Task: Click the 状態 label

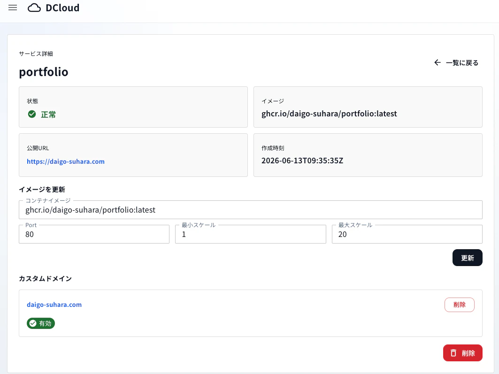Action: pyautogui.click(x=32, y=101)
